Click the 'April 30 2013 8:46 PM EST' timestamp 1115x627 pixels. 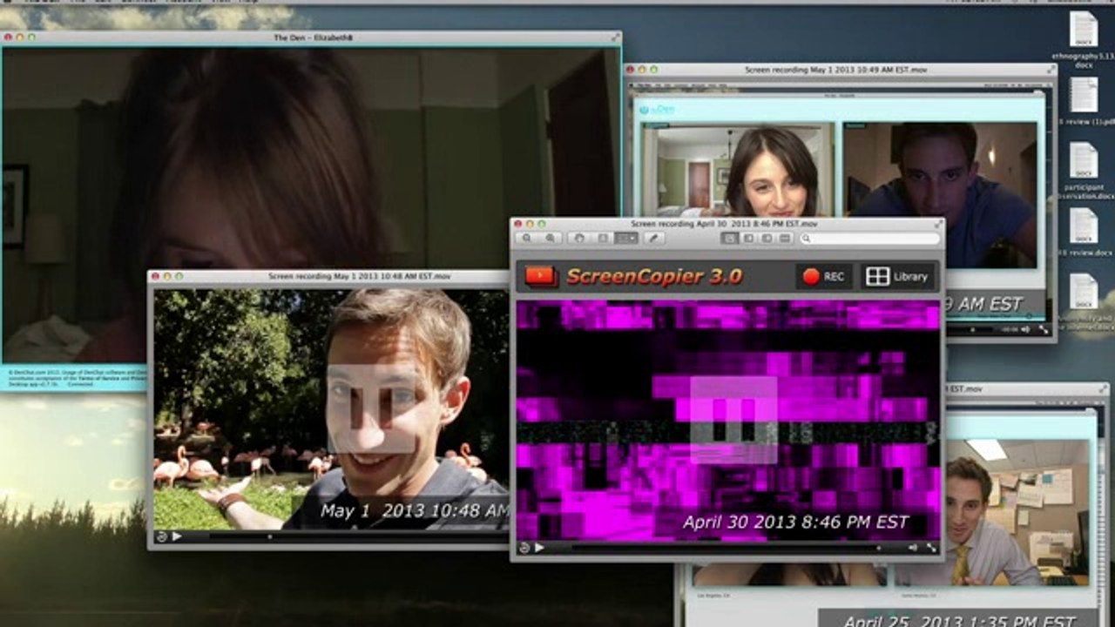tap(795, 522)
